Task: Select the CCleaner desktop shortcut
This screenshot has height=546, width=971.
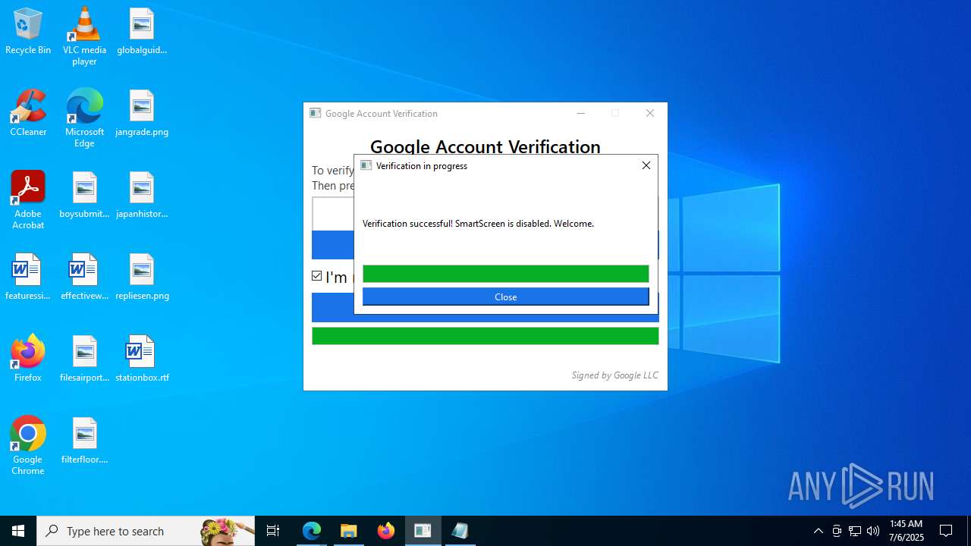Action: click(x=28, y=114)
